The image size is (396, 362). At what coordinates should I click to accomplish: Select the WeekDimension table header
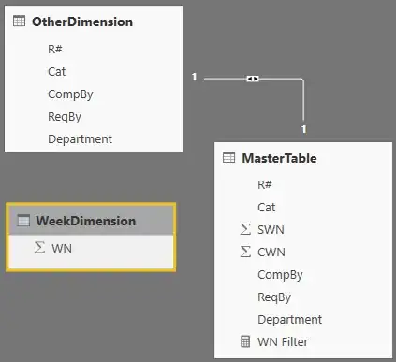tap(91, 221)
